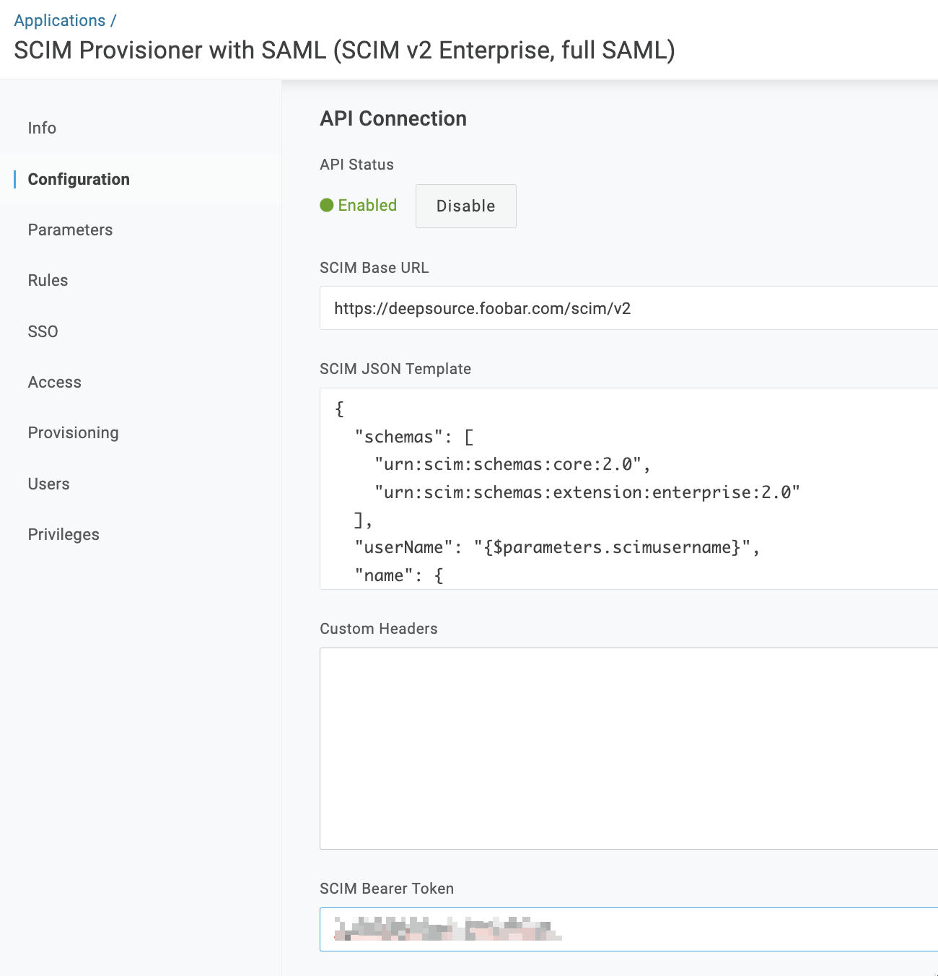
Task: Switch to the SSO section
Action: 43,331
